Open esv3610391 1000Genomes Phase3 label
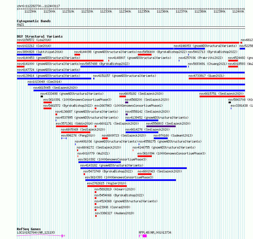The image size is (253, 239). [x=77, y=100]
